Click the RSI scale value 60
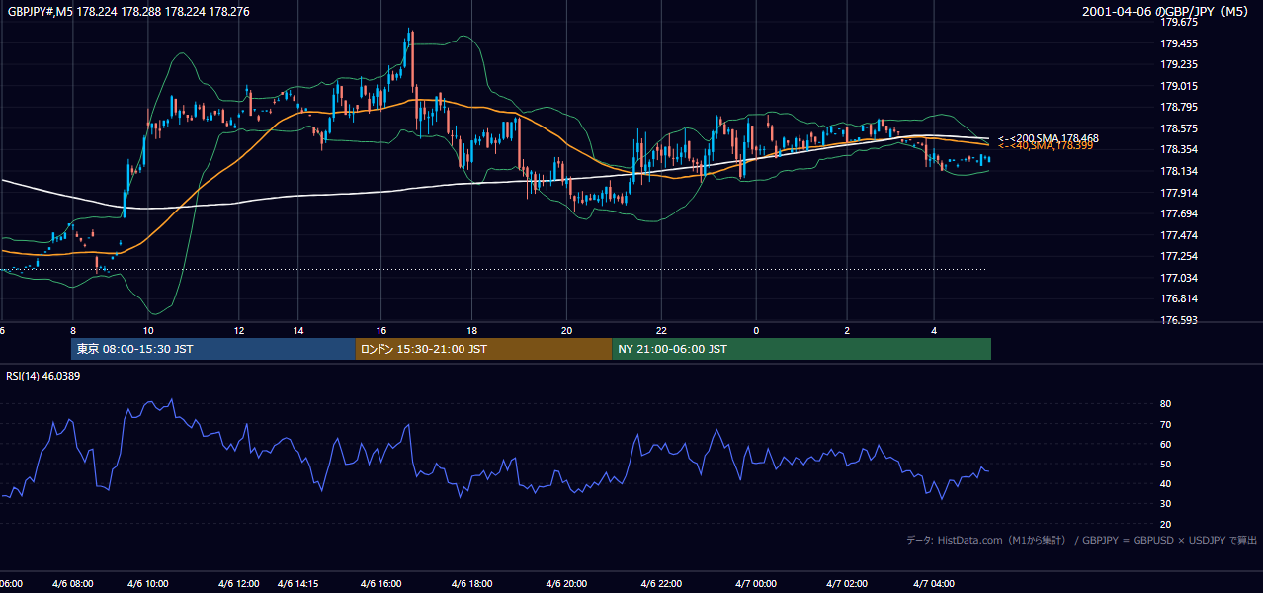 pos(1166,444)
